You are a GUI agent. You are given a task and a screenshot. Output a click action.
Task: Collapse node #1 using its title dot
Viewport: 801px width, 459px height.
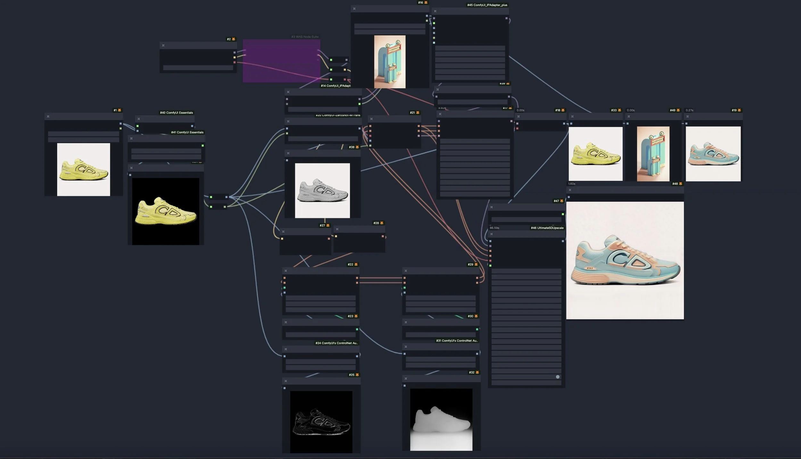tap(48, 117)
